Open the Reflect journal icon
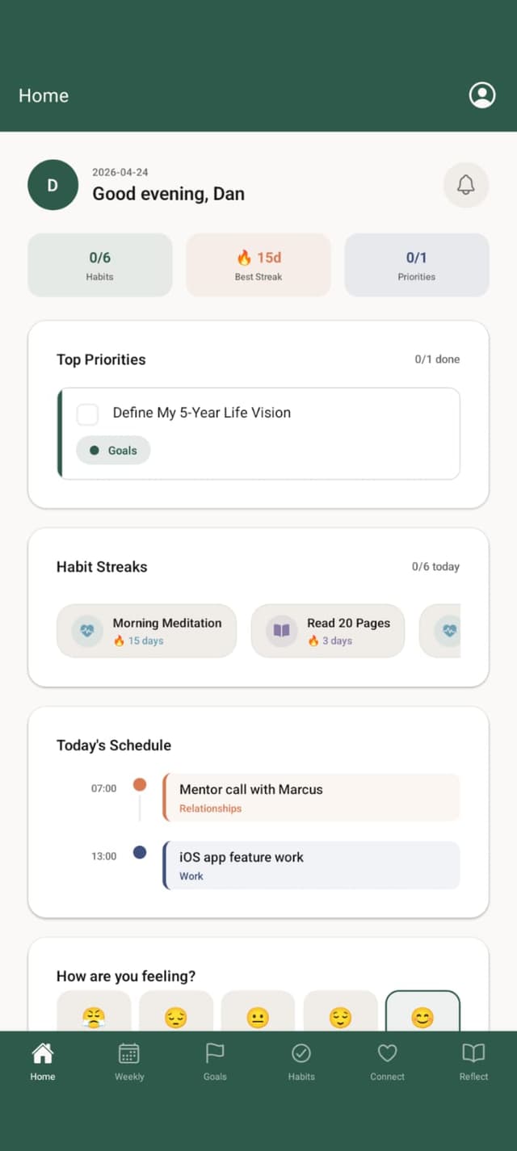Image resolution: width=517 pixels, height=1151 pixels. click(x=473, y=1052)
